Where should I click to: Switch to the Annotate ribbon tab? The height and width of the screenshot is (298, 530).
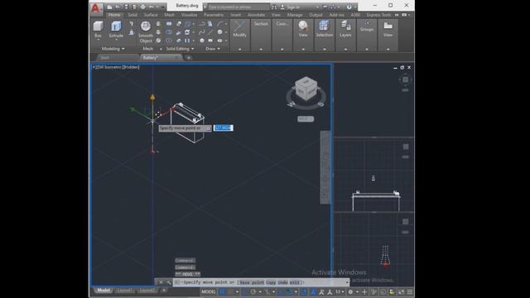pyautogui.click(x=256, y=15)
